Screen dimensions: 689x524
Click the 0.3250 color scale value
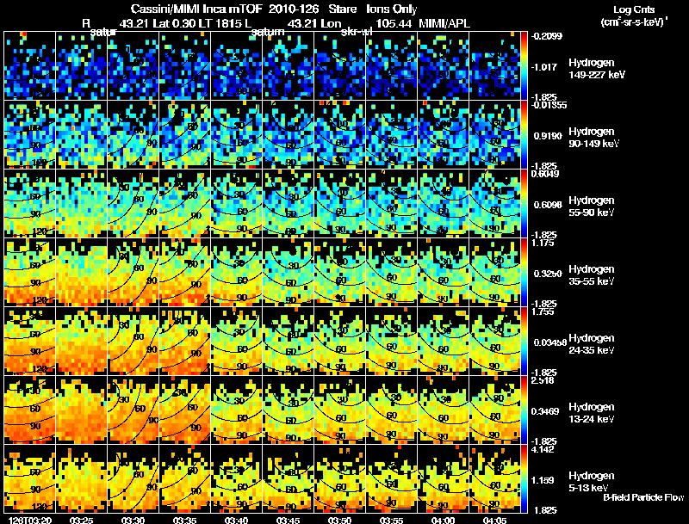(548, 274)
